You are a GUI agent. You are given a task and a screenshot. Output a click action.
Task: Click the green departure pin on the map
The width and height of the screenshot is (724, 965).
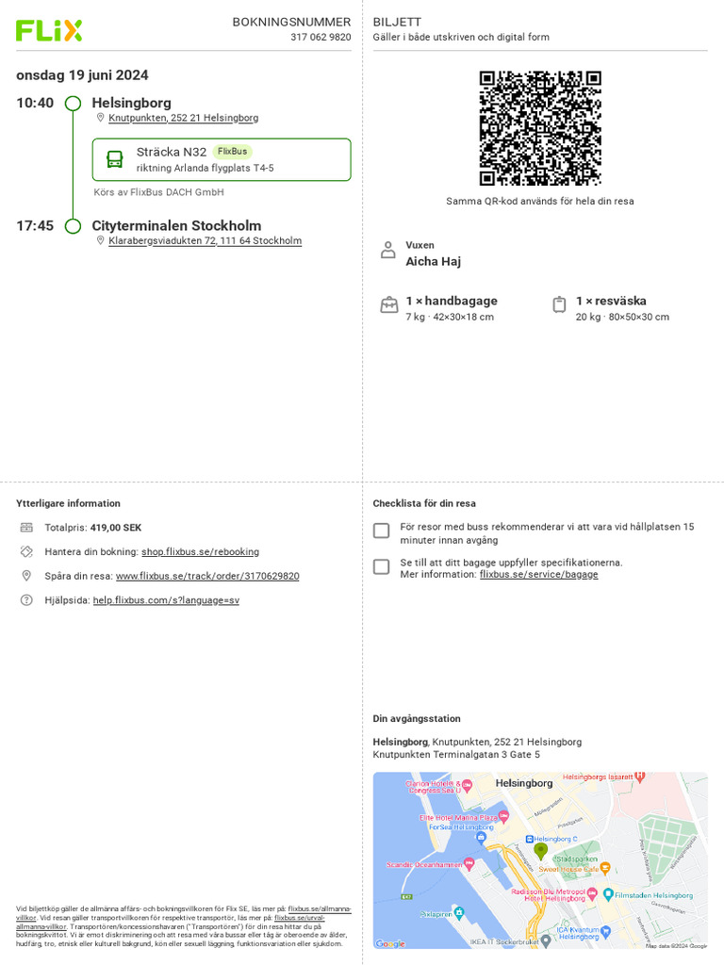(x=540, y=851)
